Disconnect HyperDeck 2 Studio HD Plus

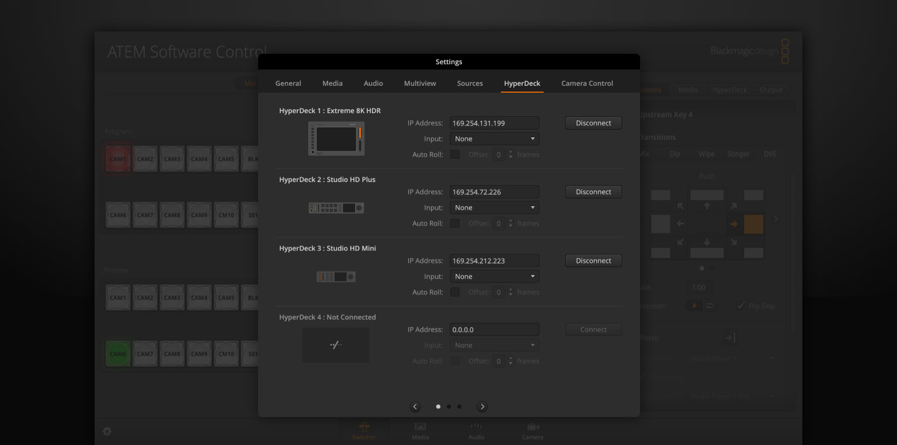click(593, 192)
